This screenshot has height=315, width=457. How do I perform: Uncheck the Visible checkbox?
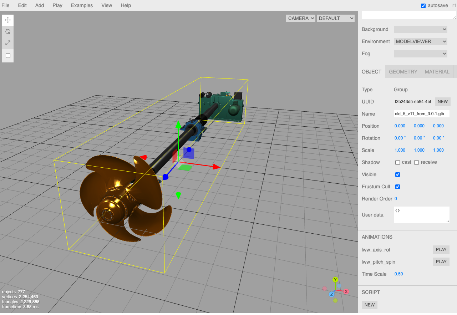pos(397,174)
